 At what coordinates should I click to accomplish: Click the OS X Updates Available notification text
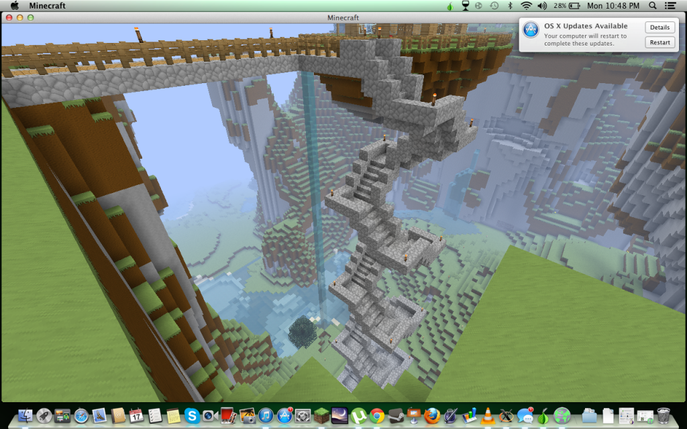586,26
